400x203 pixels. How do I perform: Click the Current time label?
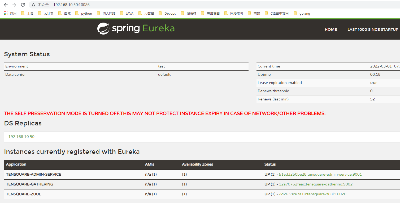point(269,66)
